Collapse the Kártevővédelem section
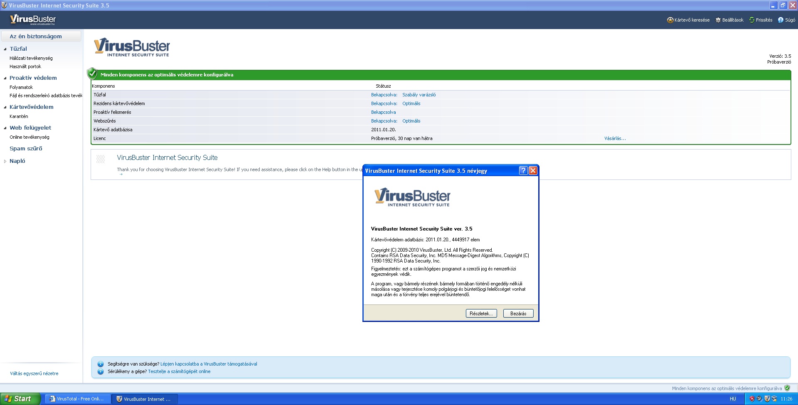Image resolution: width=798 pixels, height=405 pixels. 5,107
